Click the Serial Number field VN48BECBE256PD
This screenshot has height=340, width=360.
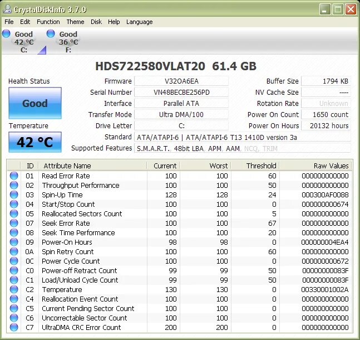click(181, 93)
